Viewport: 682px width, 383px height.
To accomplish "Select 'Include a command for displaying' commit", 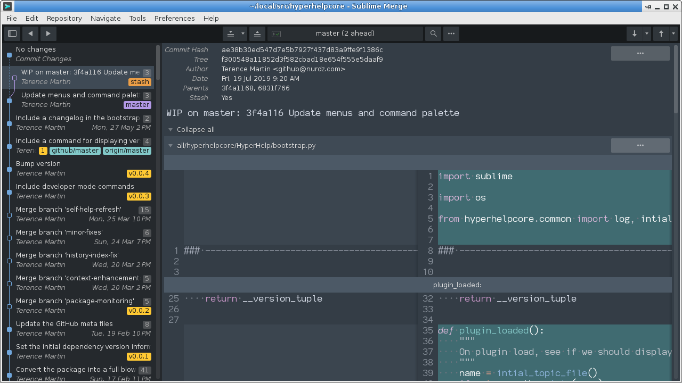I will tap(79, 146).
